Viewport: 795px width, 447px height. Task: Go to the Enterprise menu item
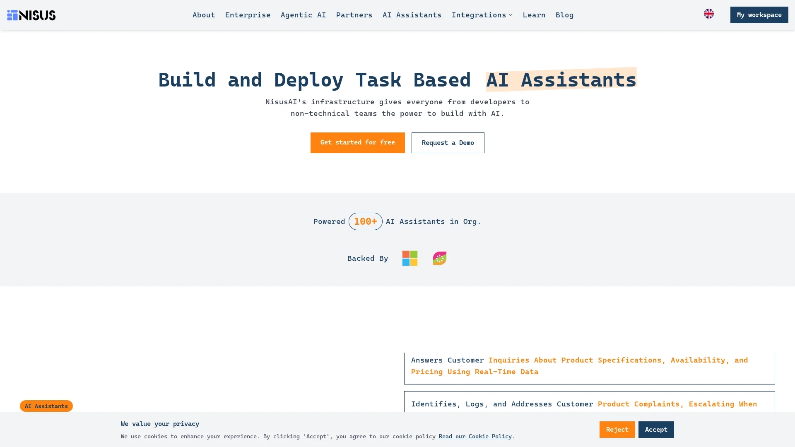click(x=248, y=15)
